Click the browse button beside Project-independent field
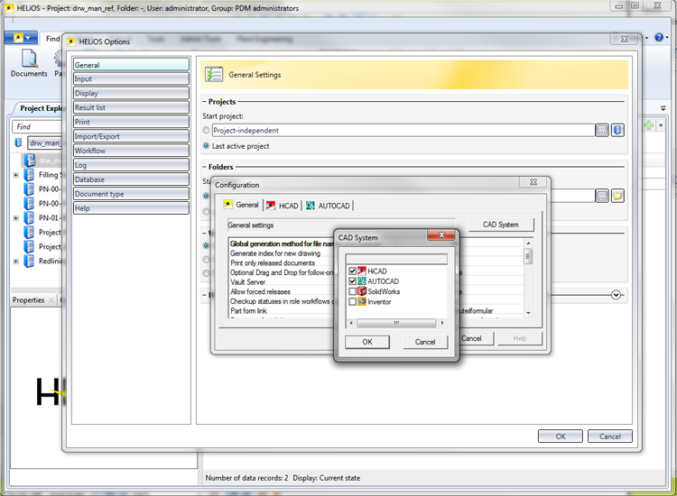 click(x=602, y=130)
